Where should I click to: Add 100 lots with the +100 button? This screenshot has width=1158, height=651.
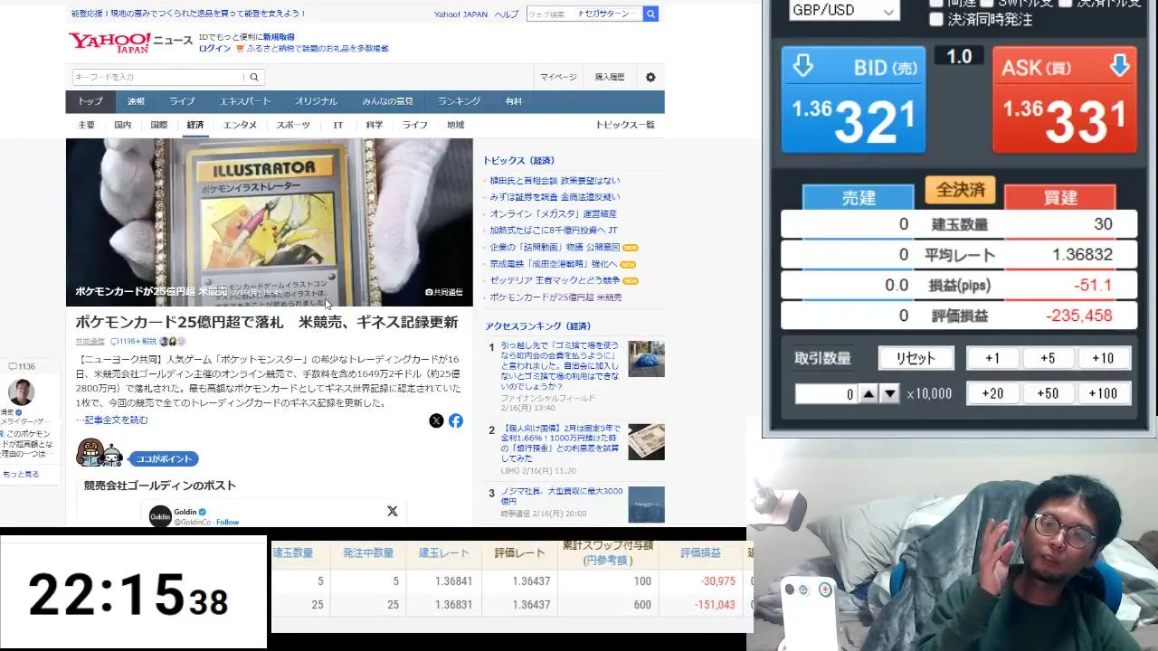click(1103, 393)
